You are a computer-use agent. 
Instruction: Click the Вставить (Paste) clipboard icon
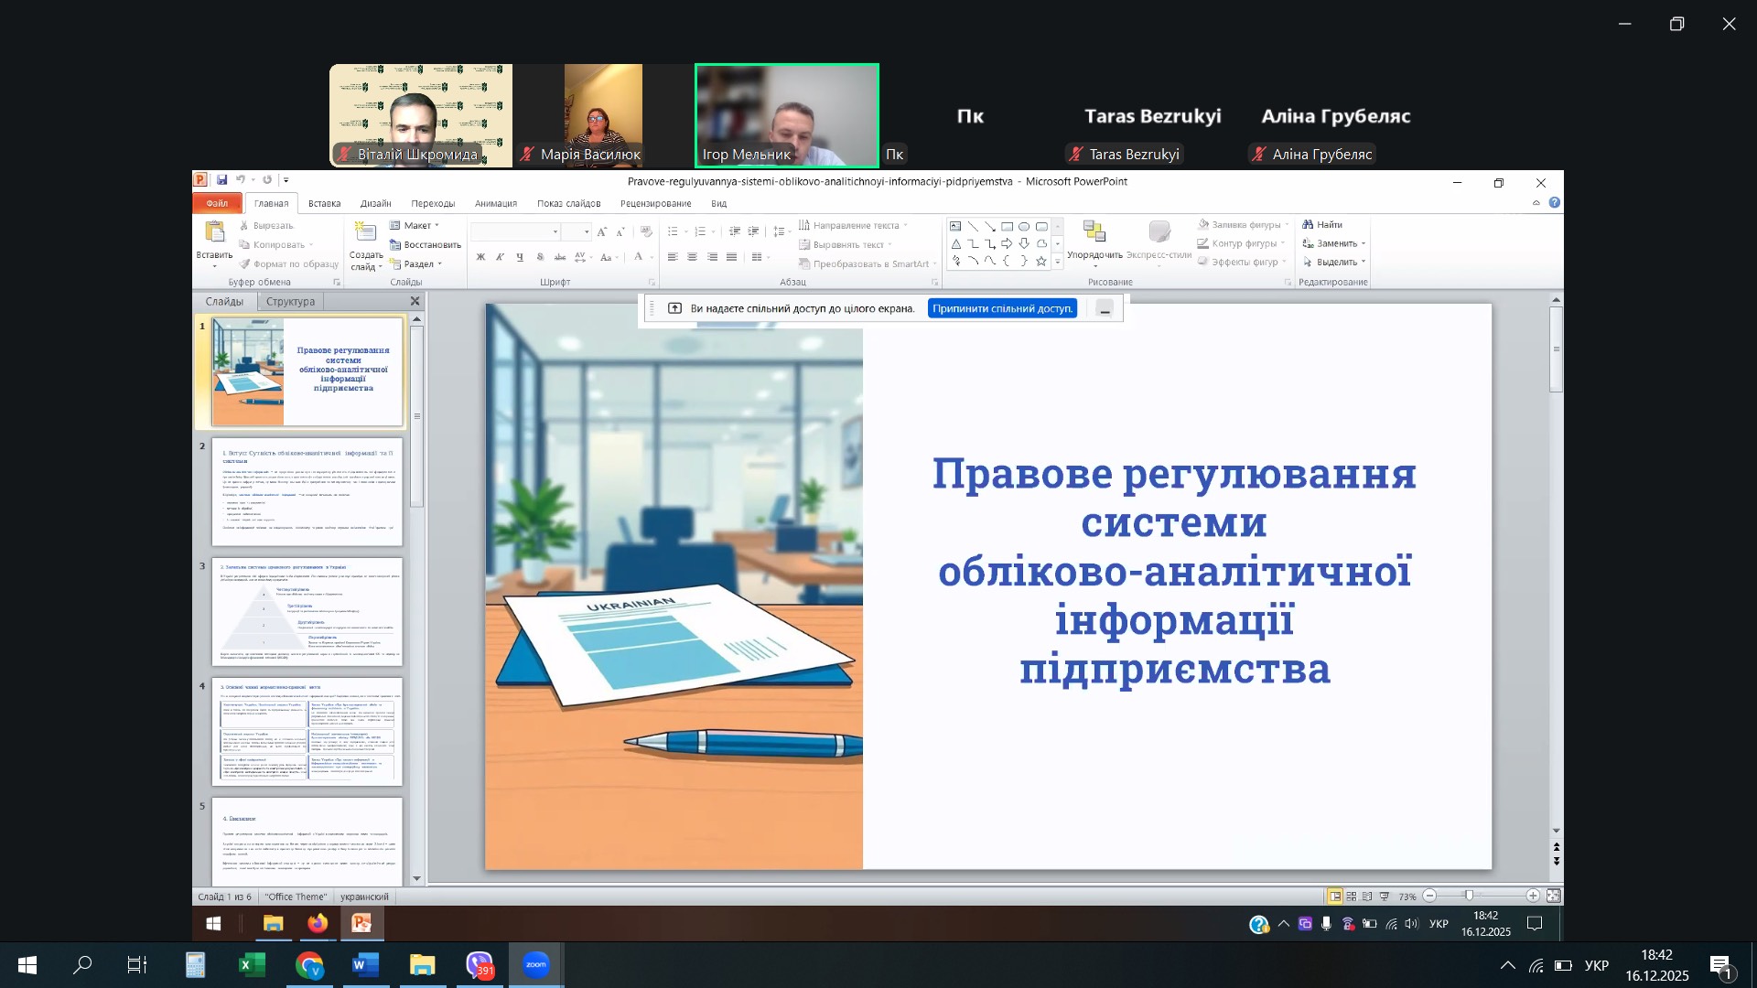[x=214, y=232]
